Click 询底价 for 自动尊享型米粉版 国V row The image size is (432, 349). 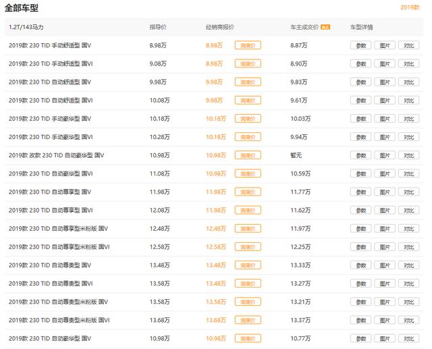248,229
